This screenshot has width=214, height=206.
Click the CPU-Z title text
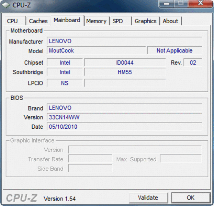22,5
